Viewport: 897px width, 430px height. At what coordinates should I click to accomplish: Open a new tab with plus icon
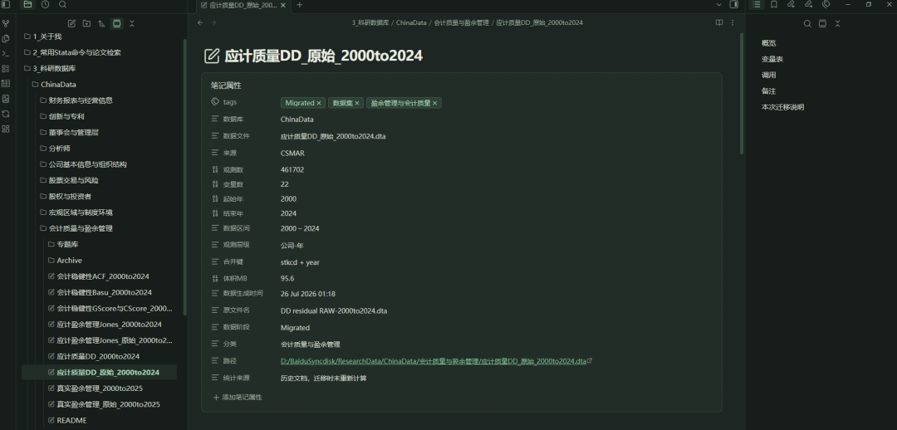[x=299, y=5]
